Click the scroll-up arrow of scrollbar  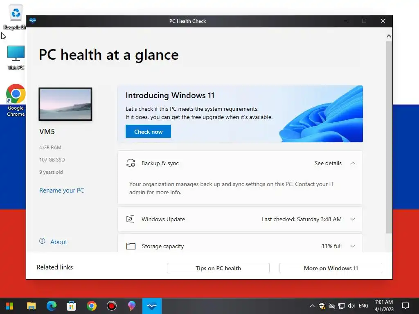click(x=389, y=36)
